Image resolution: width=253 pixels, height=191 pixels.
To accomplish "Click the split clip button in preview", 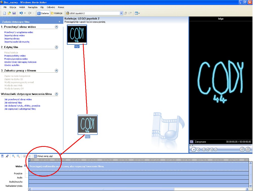I will [x=242, y=149].
